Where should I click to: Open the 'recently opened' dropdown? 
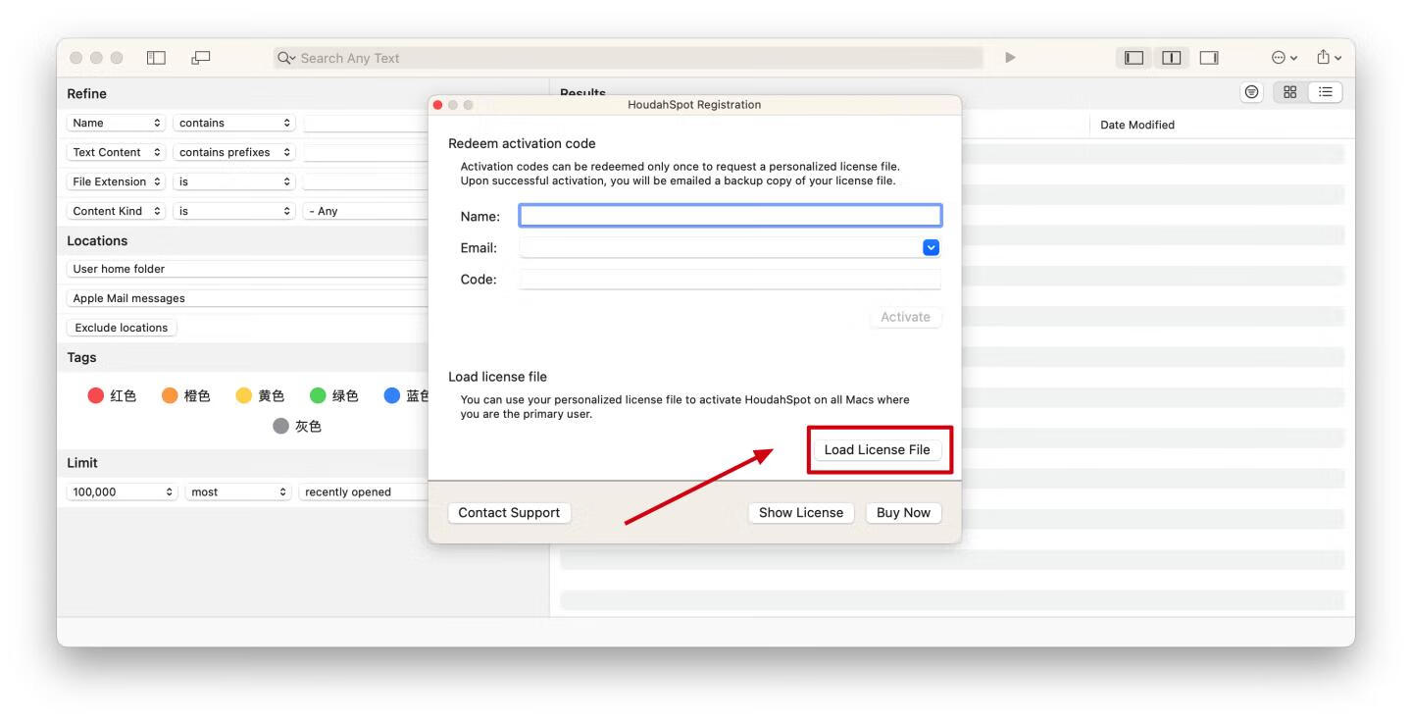(x=364, y=491)
